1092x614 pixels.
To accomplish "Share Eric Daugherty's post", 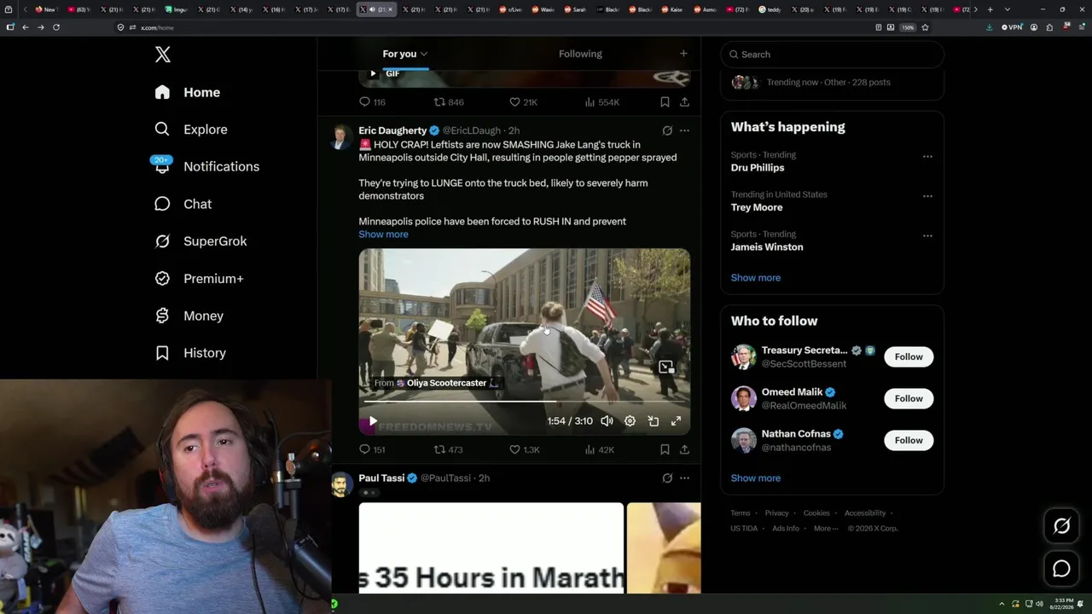I will click(x=684, y=449).
